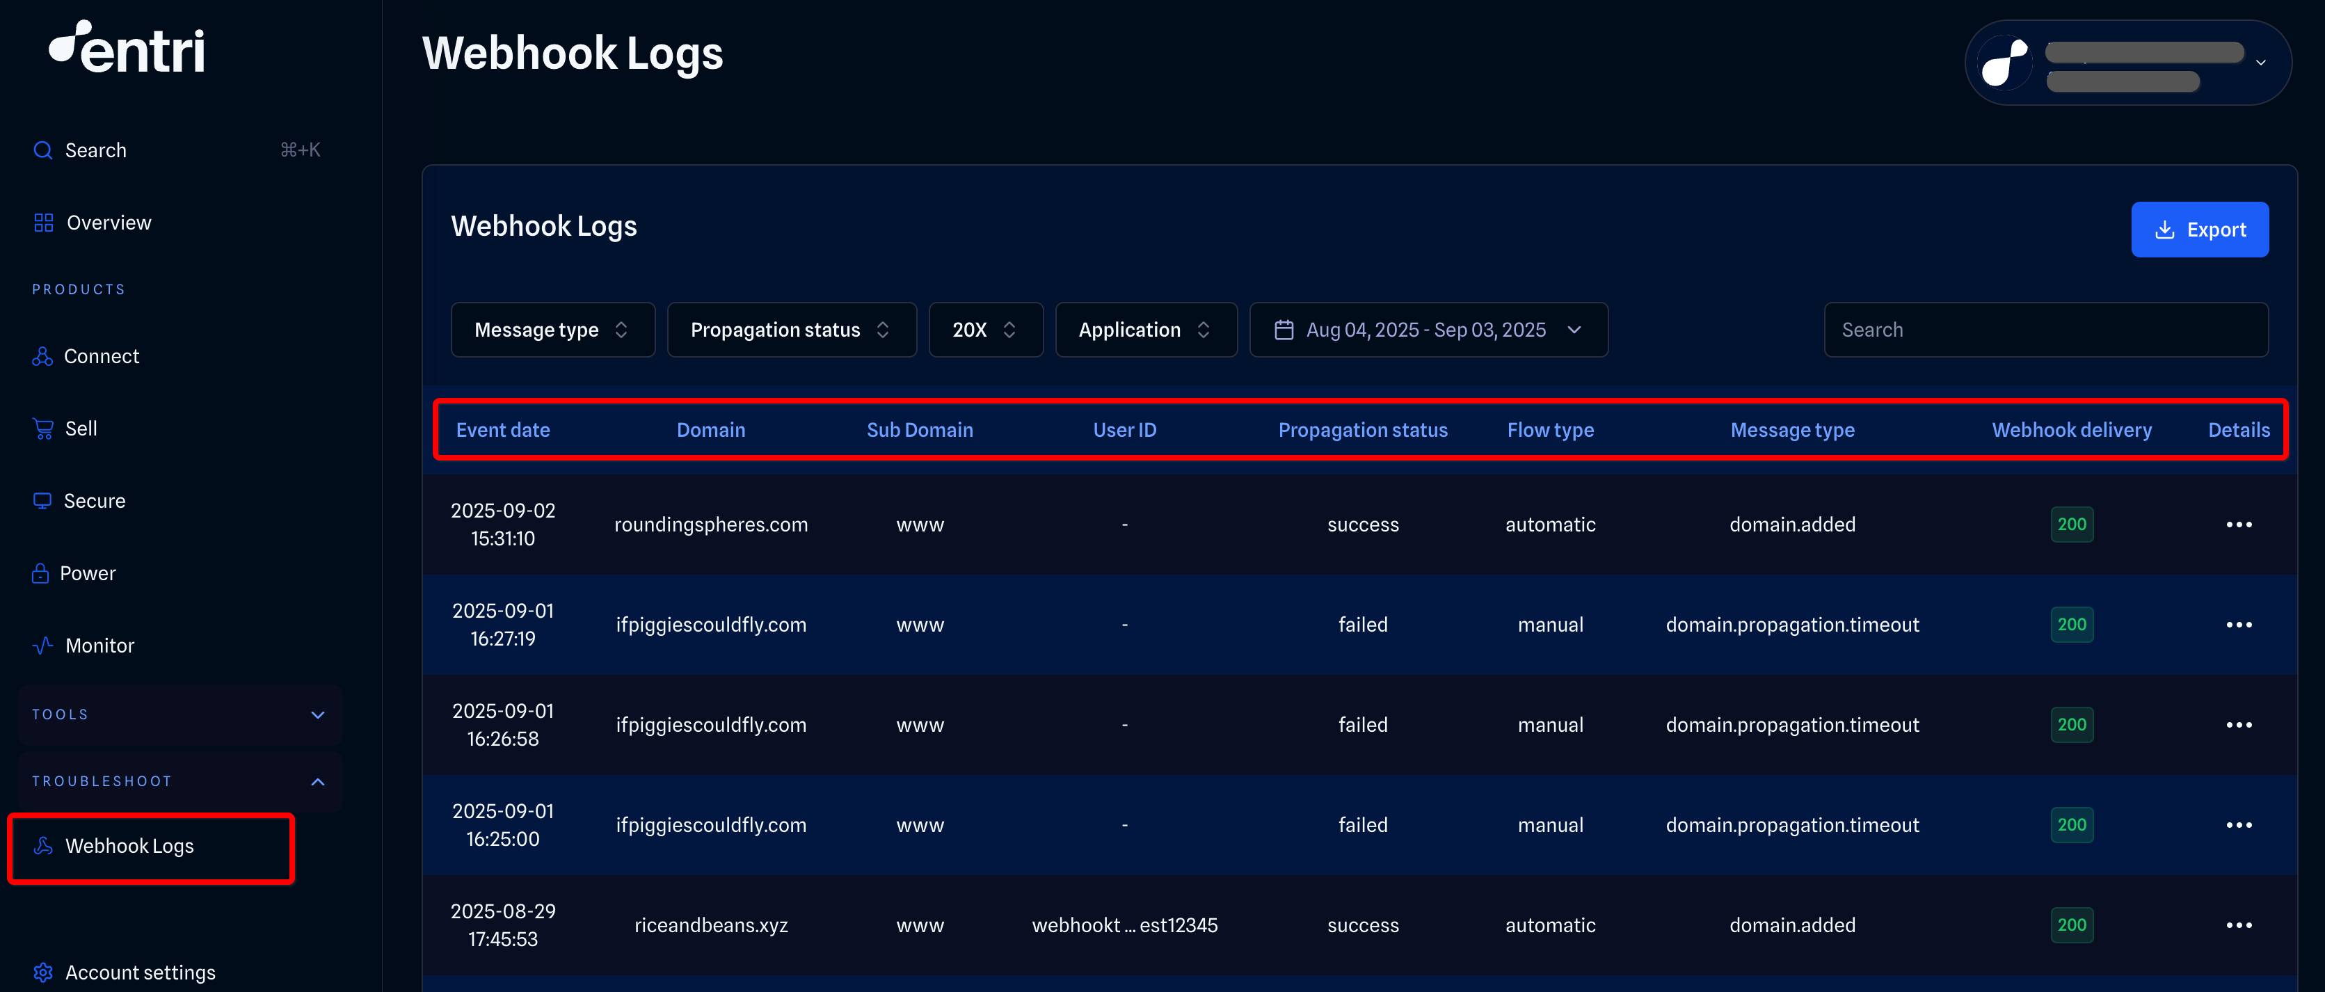
Task: Click the Overview grid icon
Action: click(x=43, y=223)
